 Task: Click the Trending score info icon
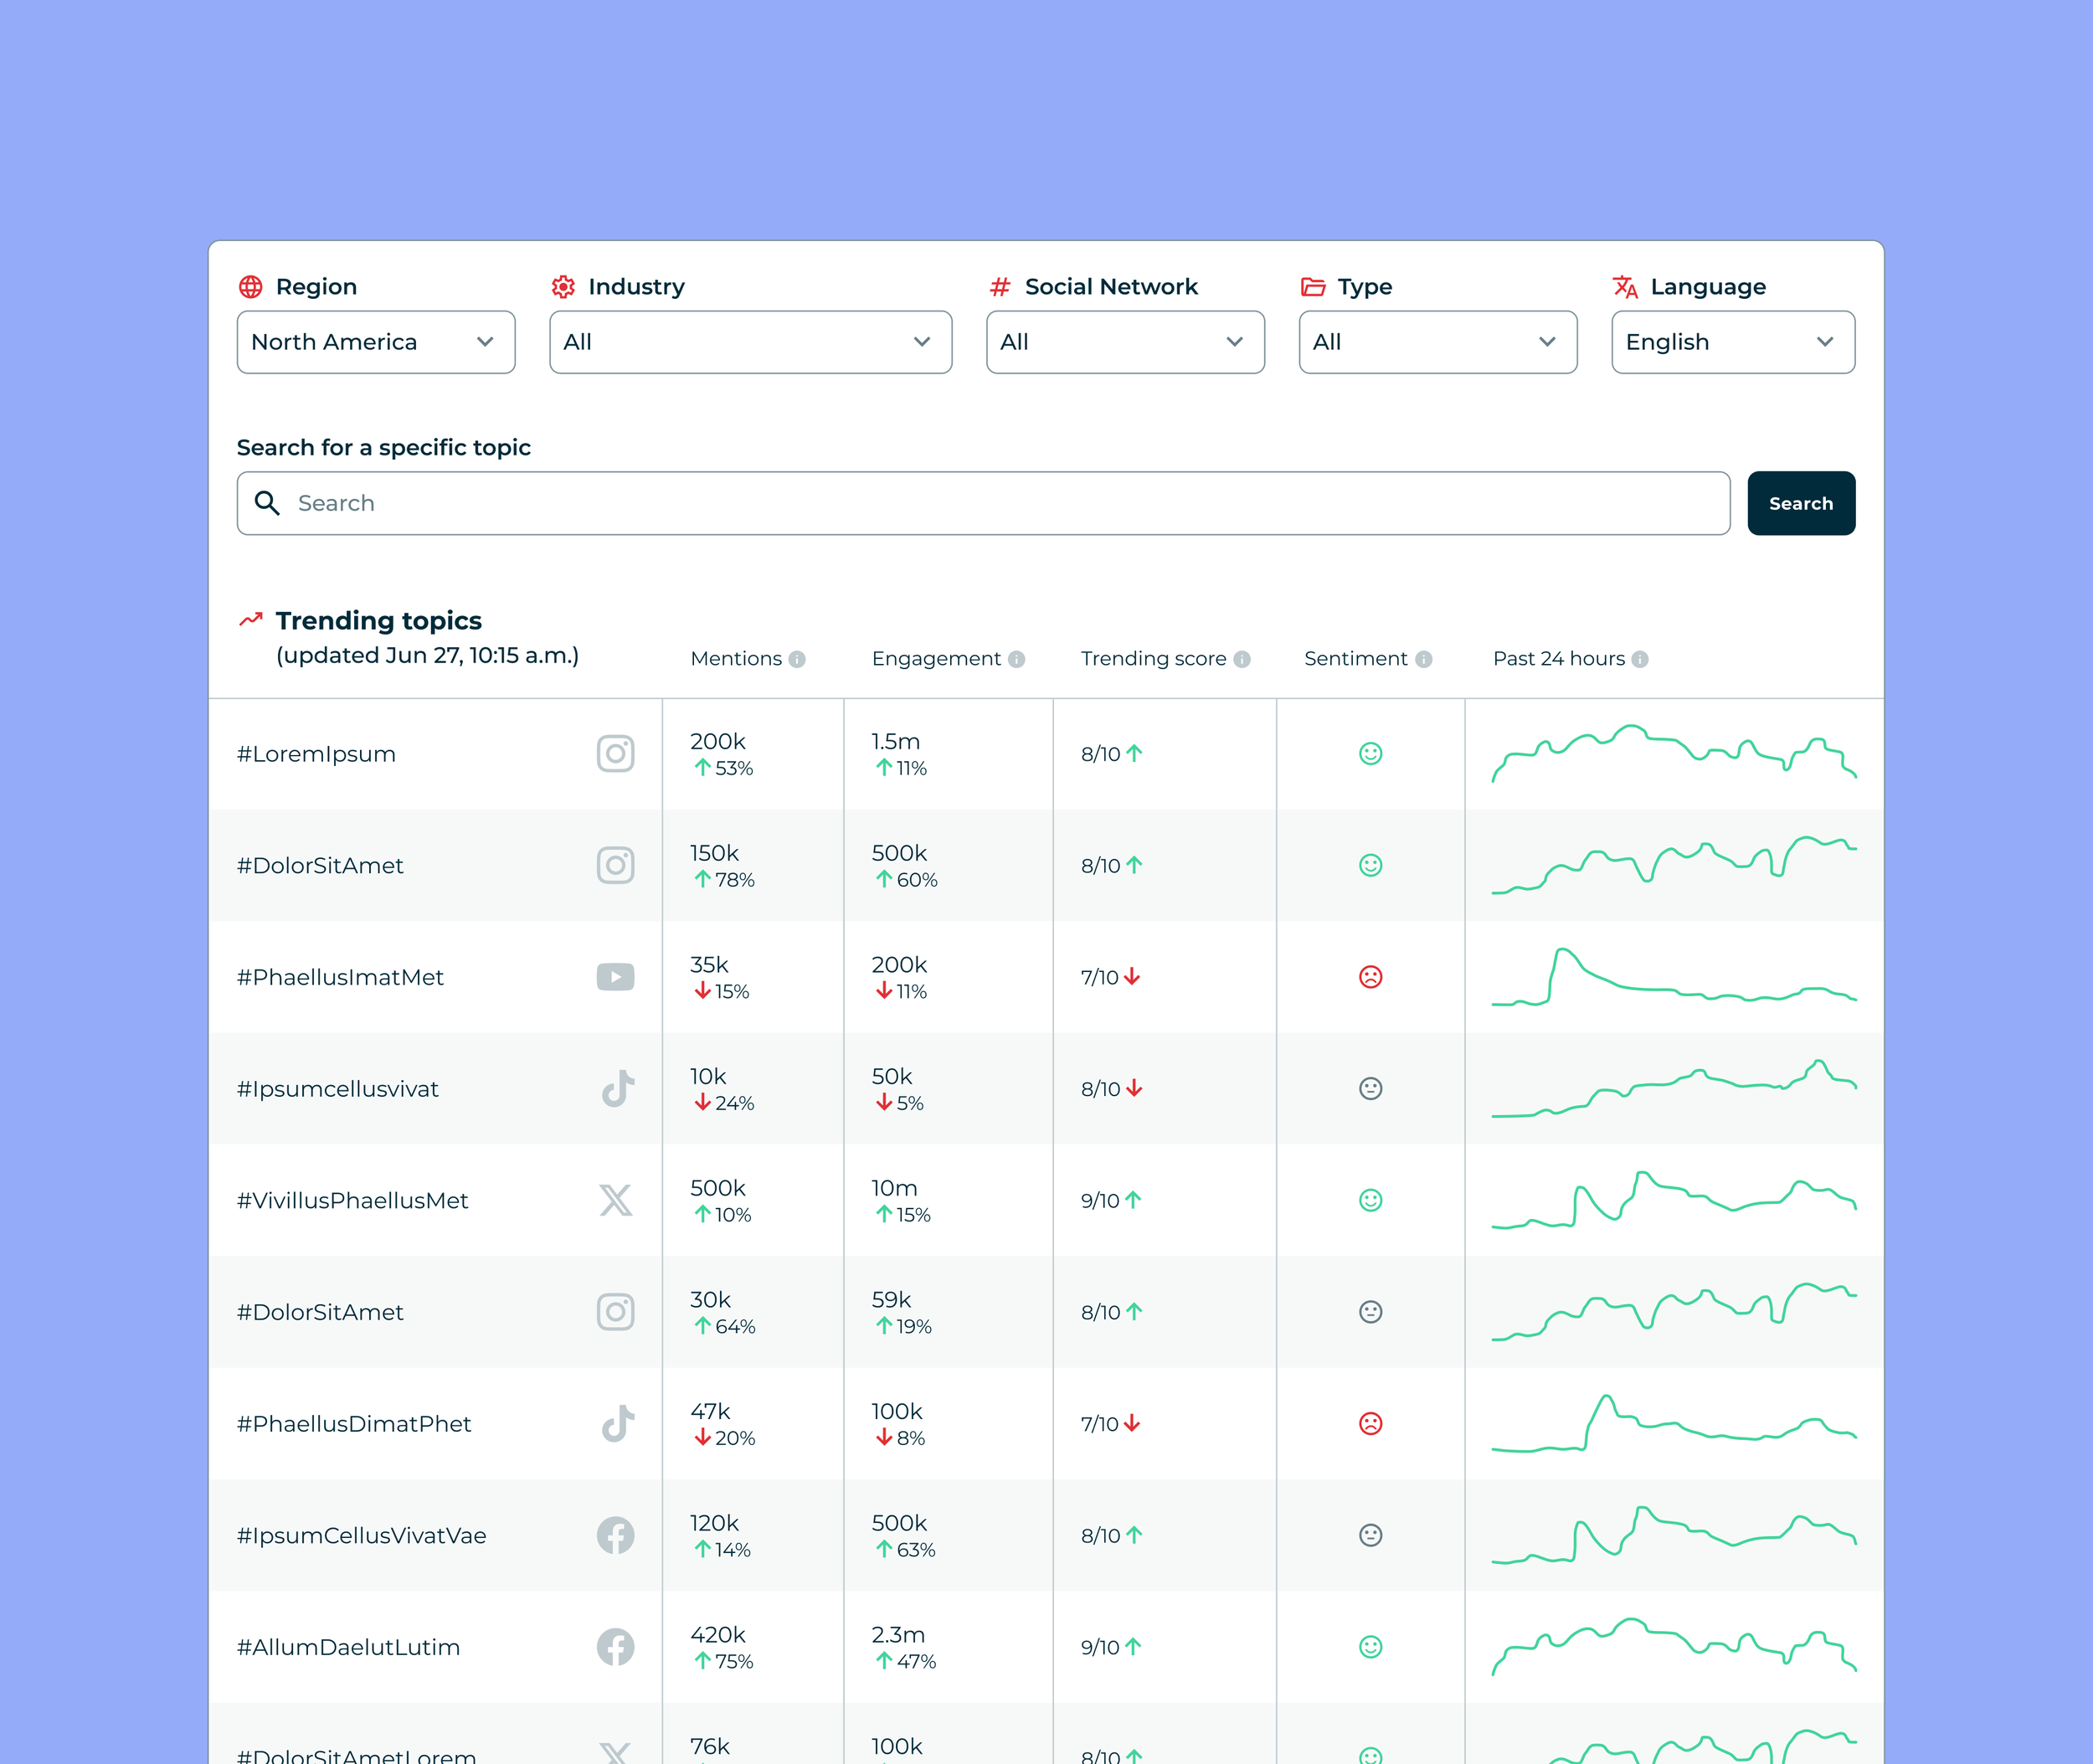[1242, 659]
